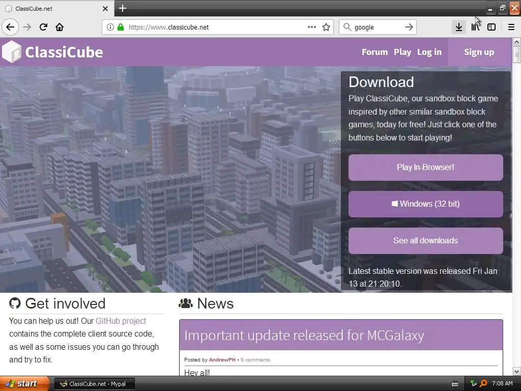Click the ClassiCube cube logo

point(12,52)
